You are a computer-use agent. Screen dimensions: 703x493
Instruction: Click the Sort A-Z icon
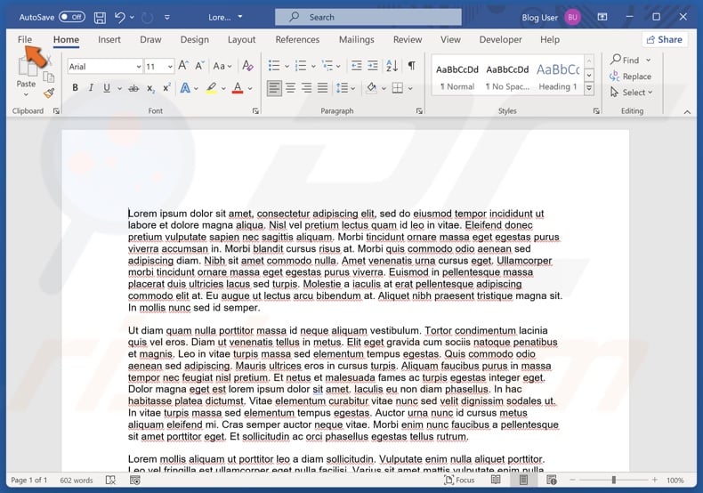[x=392, y=66]
